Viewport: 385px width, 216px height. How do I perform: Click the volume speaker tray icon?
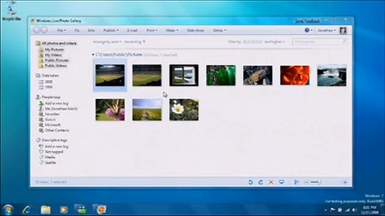[354, 209]
